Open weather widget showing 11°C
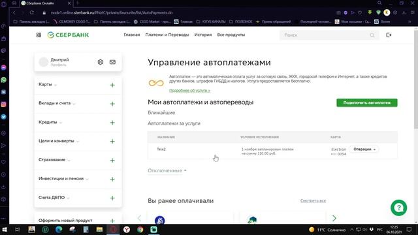The image size is (418, 235). click(327, 229)
